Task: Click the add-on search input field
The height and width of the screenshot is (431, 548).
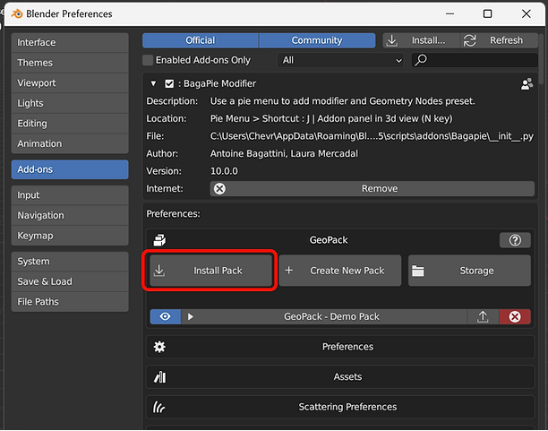Action: coord(475,60)
